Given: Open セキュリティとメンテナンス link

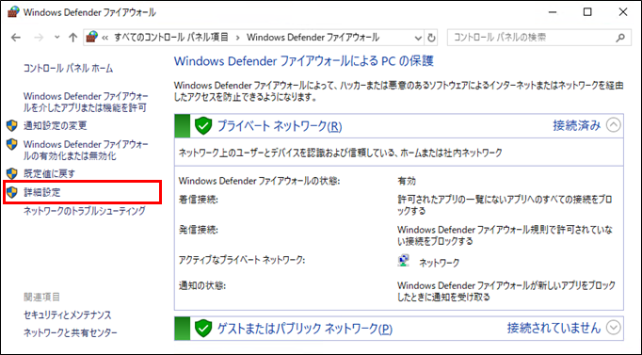Looking at the screenshot, I should [67, 315].
